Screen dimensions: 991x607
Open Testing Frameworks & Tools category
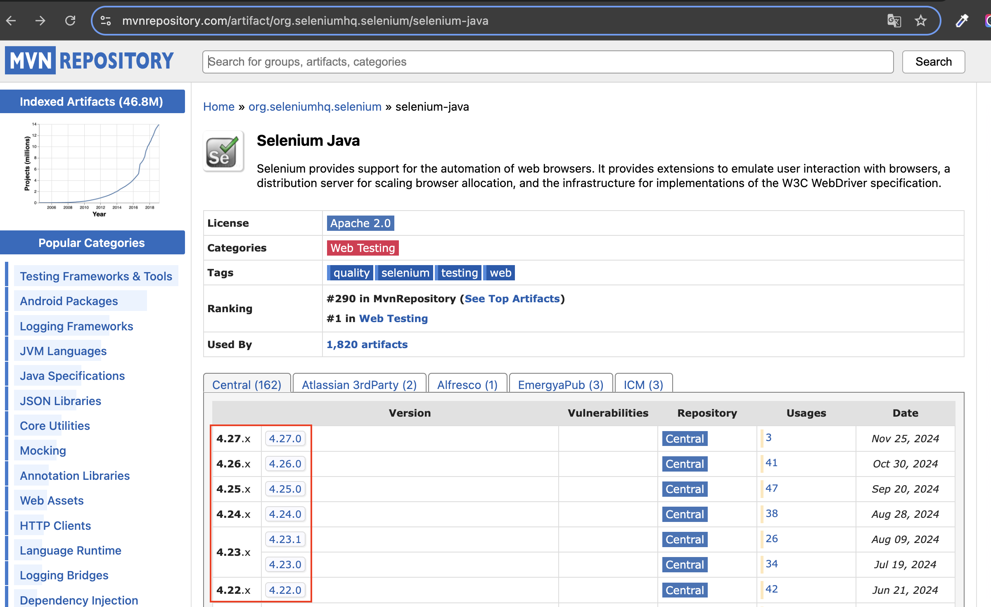[96, 276]
